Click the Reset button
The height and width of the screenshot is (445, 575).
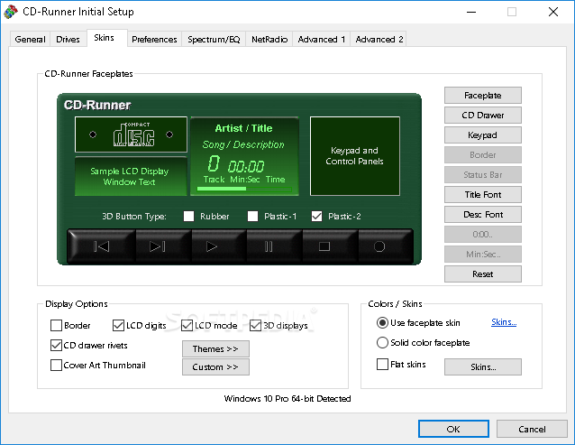point(483,273)
